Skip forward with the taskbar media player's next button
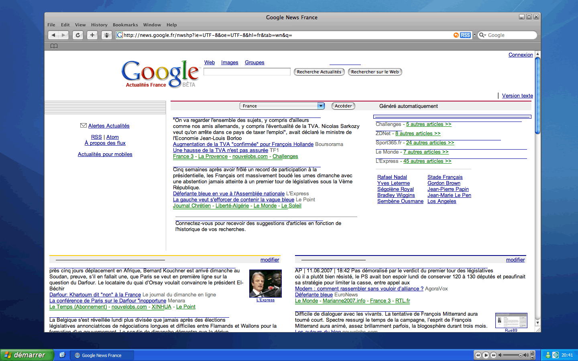 tap(494, 355)
